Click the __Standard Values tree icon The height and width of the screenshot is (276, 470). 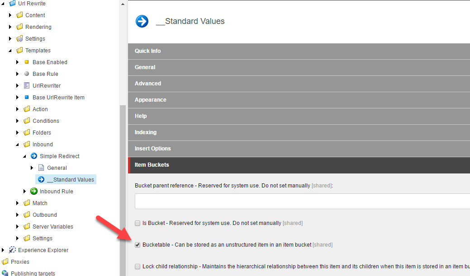coord(41,179)
